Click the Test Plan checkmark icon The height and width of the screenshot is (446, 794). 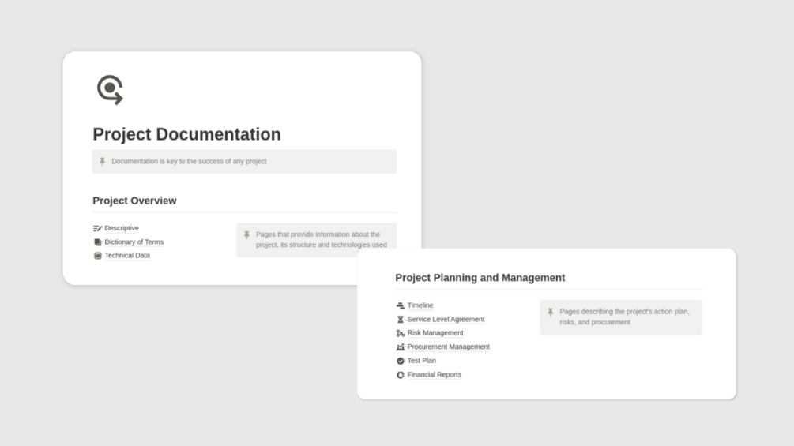pos(400,361)
